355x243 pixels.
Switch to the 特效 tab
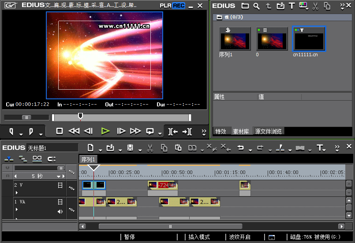pos(221,131)
